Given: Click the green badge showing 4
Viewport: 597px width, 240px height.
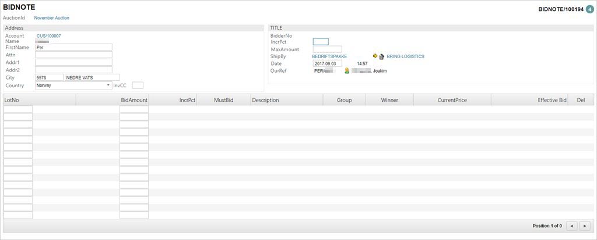Looking at the screenshot, I should 589,9.
